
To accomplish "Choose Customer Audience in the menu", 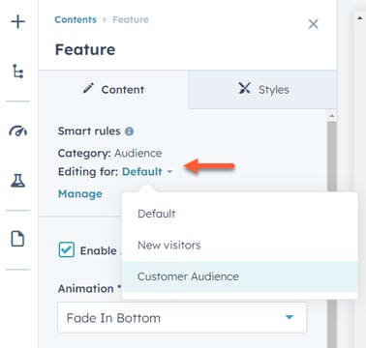I will pos(240,276).
